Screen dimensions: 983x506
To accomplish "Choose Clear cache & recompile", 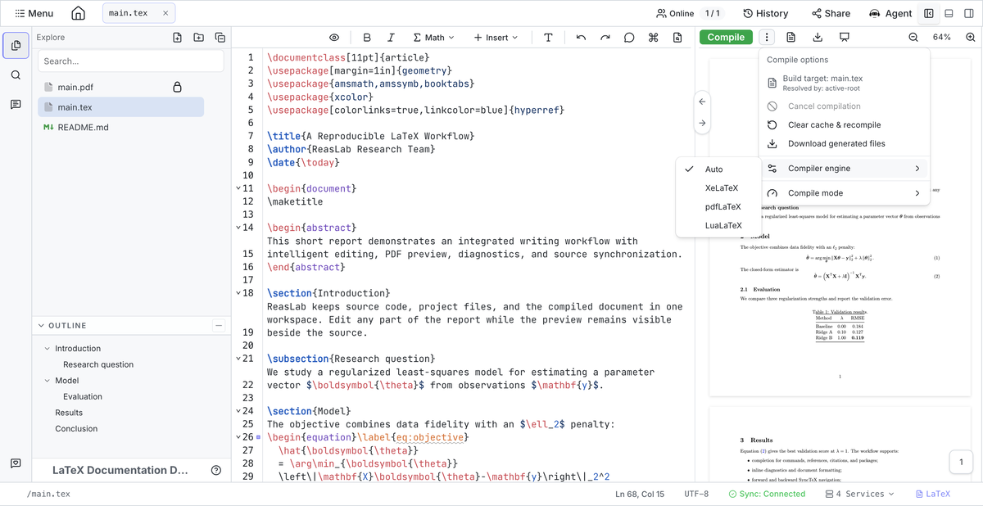I will (x=844, y=125).
